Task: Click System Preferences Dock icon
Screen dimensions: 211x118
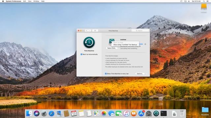Action: pos(149,114)
